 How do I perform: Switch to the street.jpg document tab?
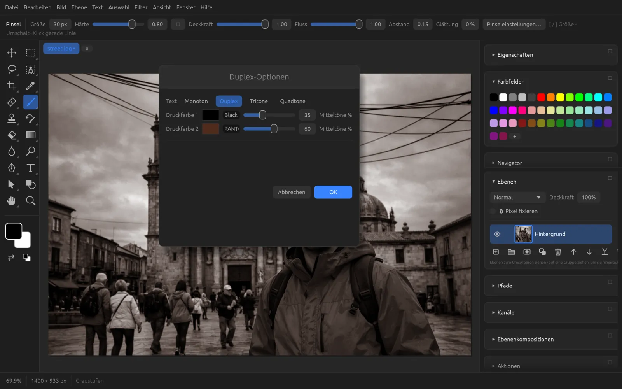pyautogui.click(x=61, y=49)
